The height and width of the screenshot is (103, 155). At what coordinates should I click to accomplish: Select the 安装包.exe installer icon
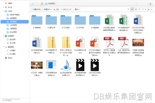[51, 65]
